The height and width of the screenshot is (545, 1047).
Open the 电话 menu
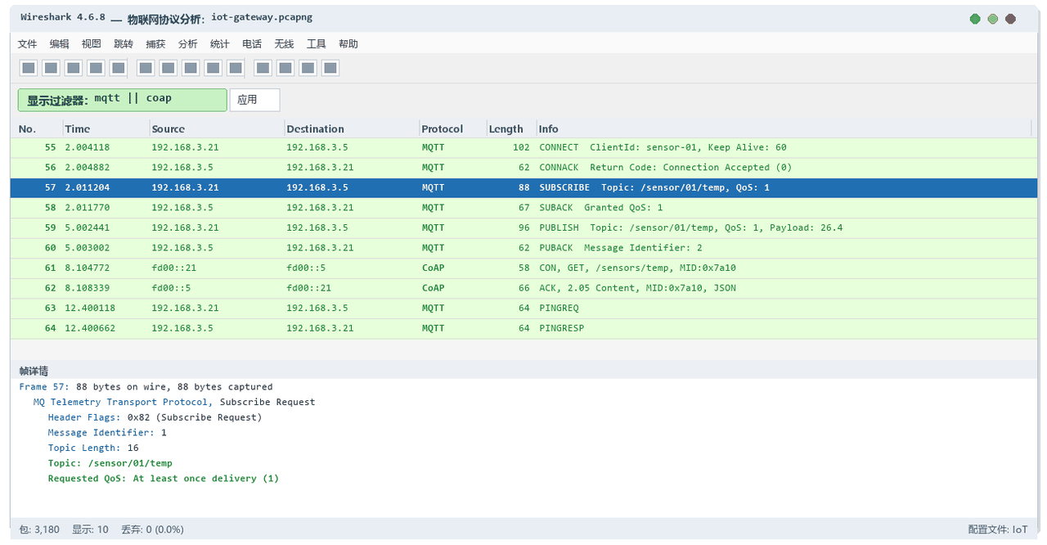click(252, 44)
